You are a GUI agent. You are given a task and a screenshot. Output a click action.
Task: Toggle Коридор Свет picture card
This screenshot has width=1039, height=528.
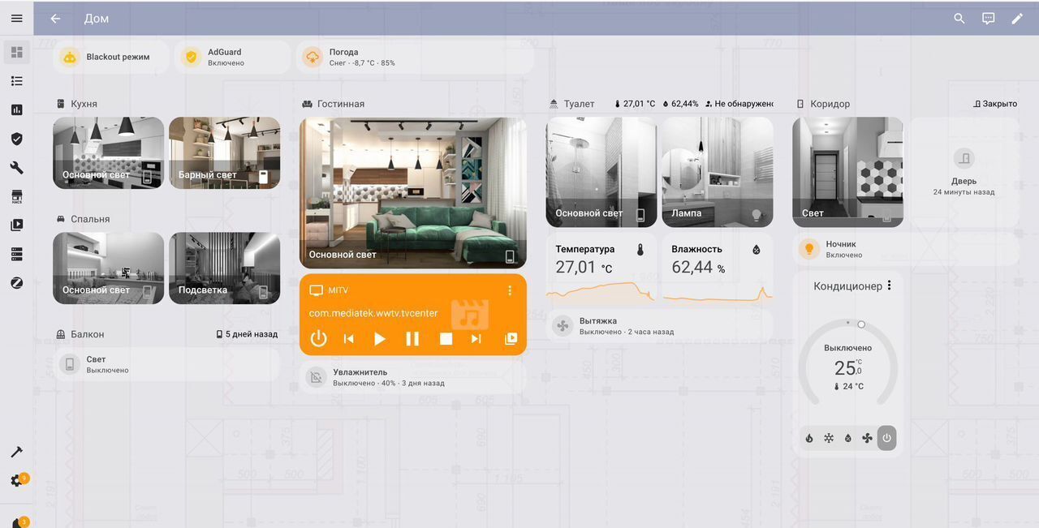pos(847,172)
